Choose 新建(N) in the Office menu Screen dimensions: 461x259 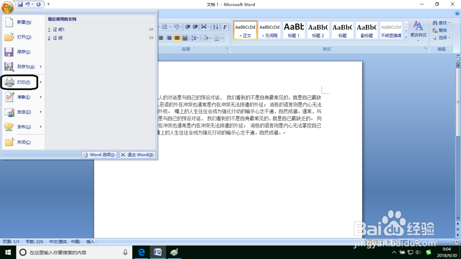coord(23,22)
